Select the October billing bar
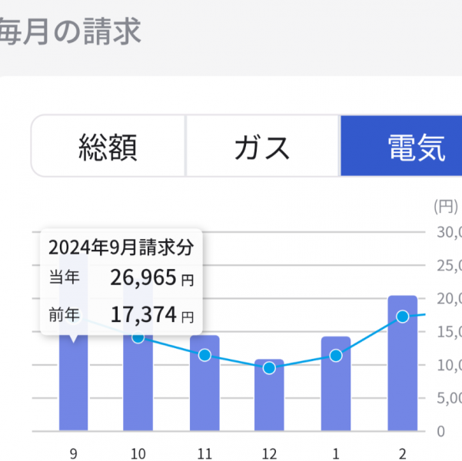This screenshot has height=461, width=462. [138, 384]
